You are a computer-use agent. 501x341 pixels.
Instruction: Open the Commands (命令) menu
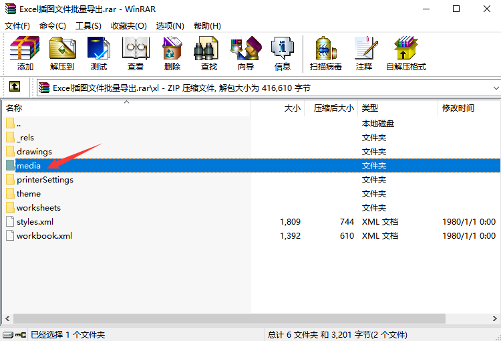53,26
